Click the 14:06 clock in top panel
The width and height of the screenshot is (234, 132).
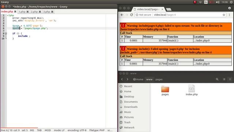pos(224,2)
